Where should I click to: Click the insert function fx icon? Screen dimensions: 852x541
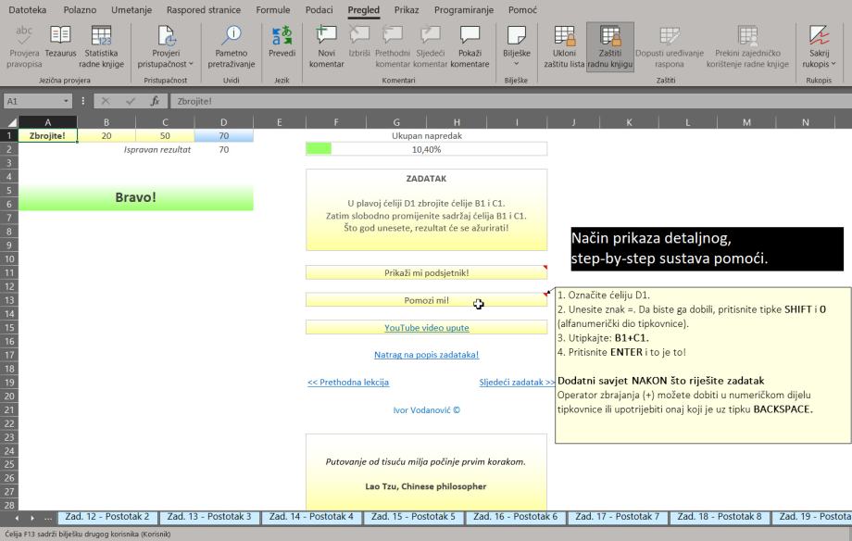click(155, 101)
